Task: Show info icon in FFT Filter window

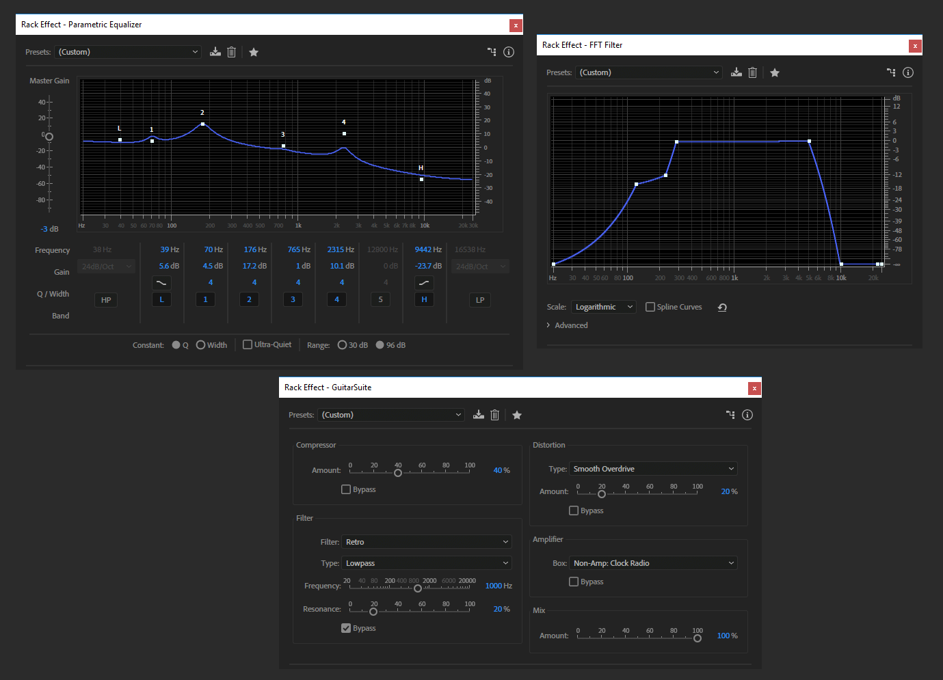Action: [908, 72]
